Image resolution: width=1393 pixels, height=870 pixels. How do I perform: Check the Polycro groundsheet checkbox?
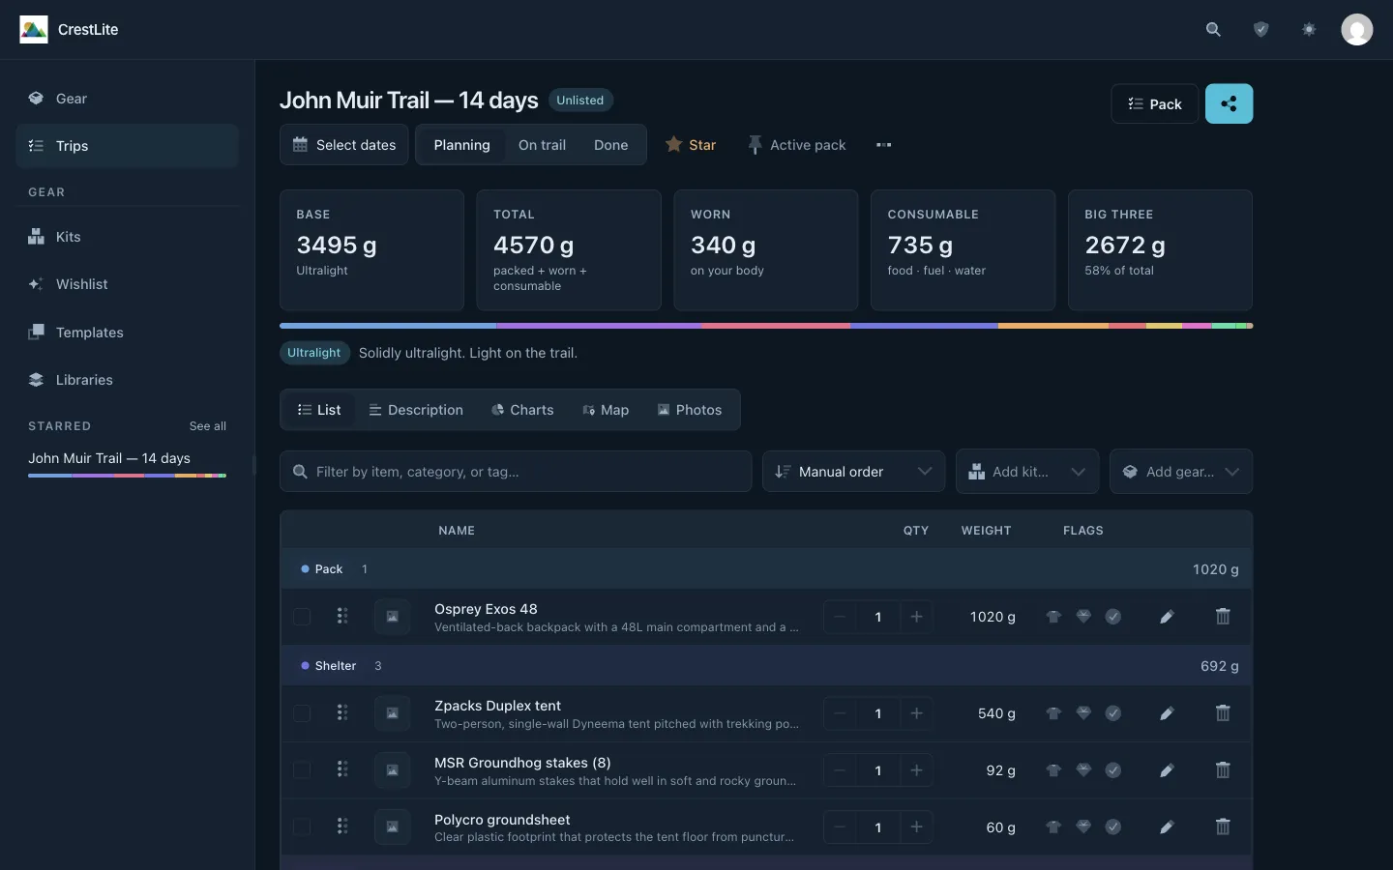coord(302,827)
